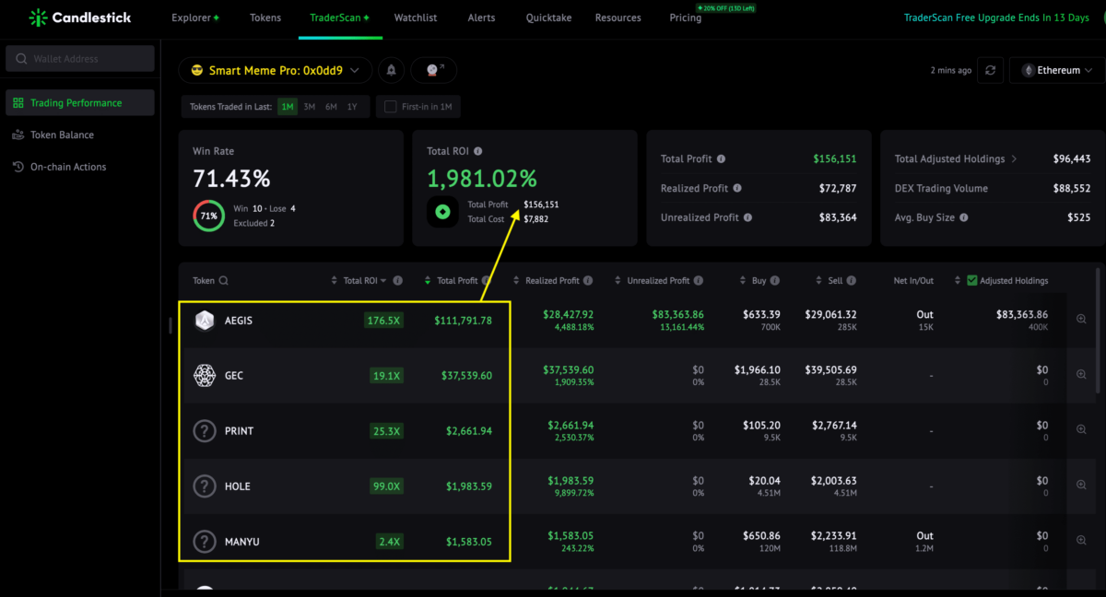Open details magnifier for GEC row
This screenshot has height=597, width=1106.
tap(1081, 374)
